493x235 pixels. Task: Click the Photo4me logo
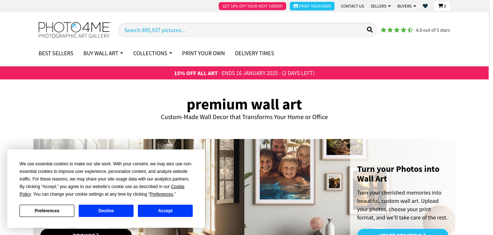coord(74,30)
